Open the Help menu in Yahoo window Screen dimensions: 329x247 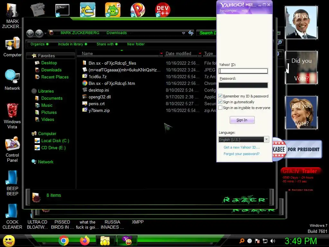coord(245,11)
